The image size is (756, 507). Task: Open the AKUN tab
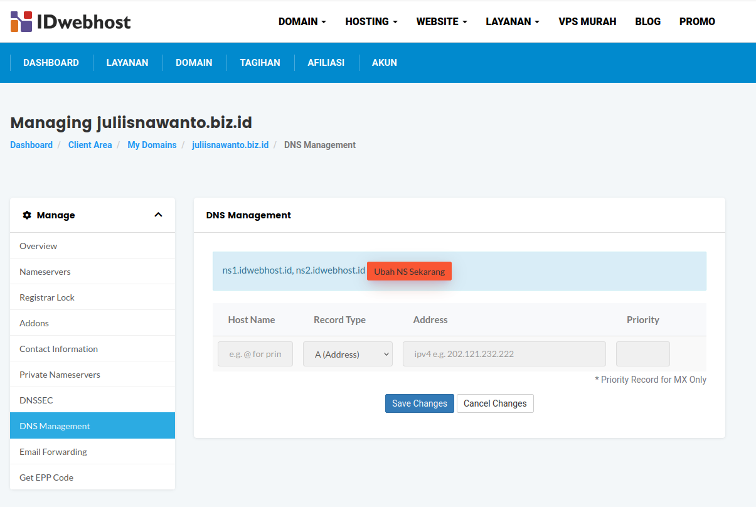coord(385,63)
